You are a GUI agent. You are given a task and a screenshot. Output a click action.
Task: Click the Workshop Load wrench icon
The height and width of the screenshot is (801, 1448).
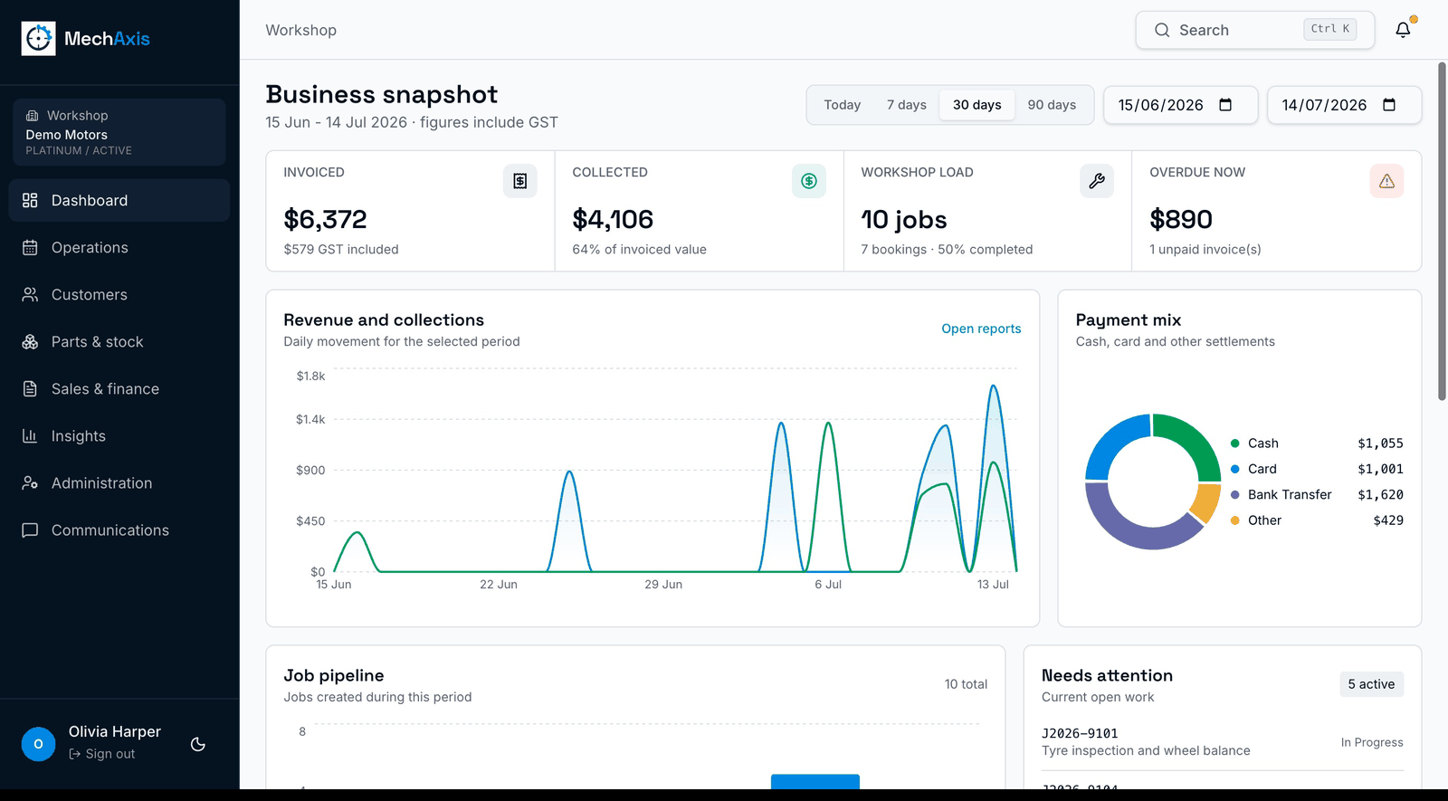[x=1097, y=181]
